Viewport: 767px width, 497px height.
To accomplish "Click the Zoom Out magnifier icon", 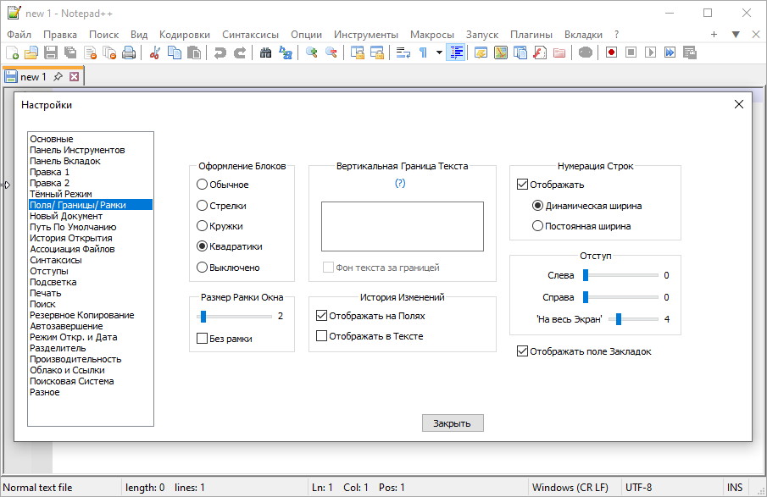I will (x=331, y=52).
